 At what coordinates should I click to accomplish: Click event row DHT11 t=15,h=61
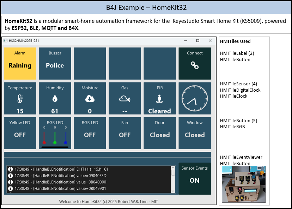tap(89, 169)
